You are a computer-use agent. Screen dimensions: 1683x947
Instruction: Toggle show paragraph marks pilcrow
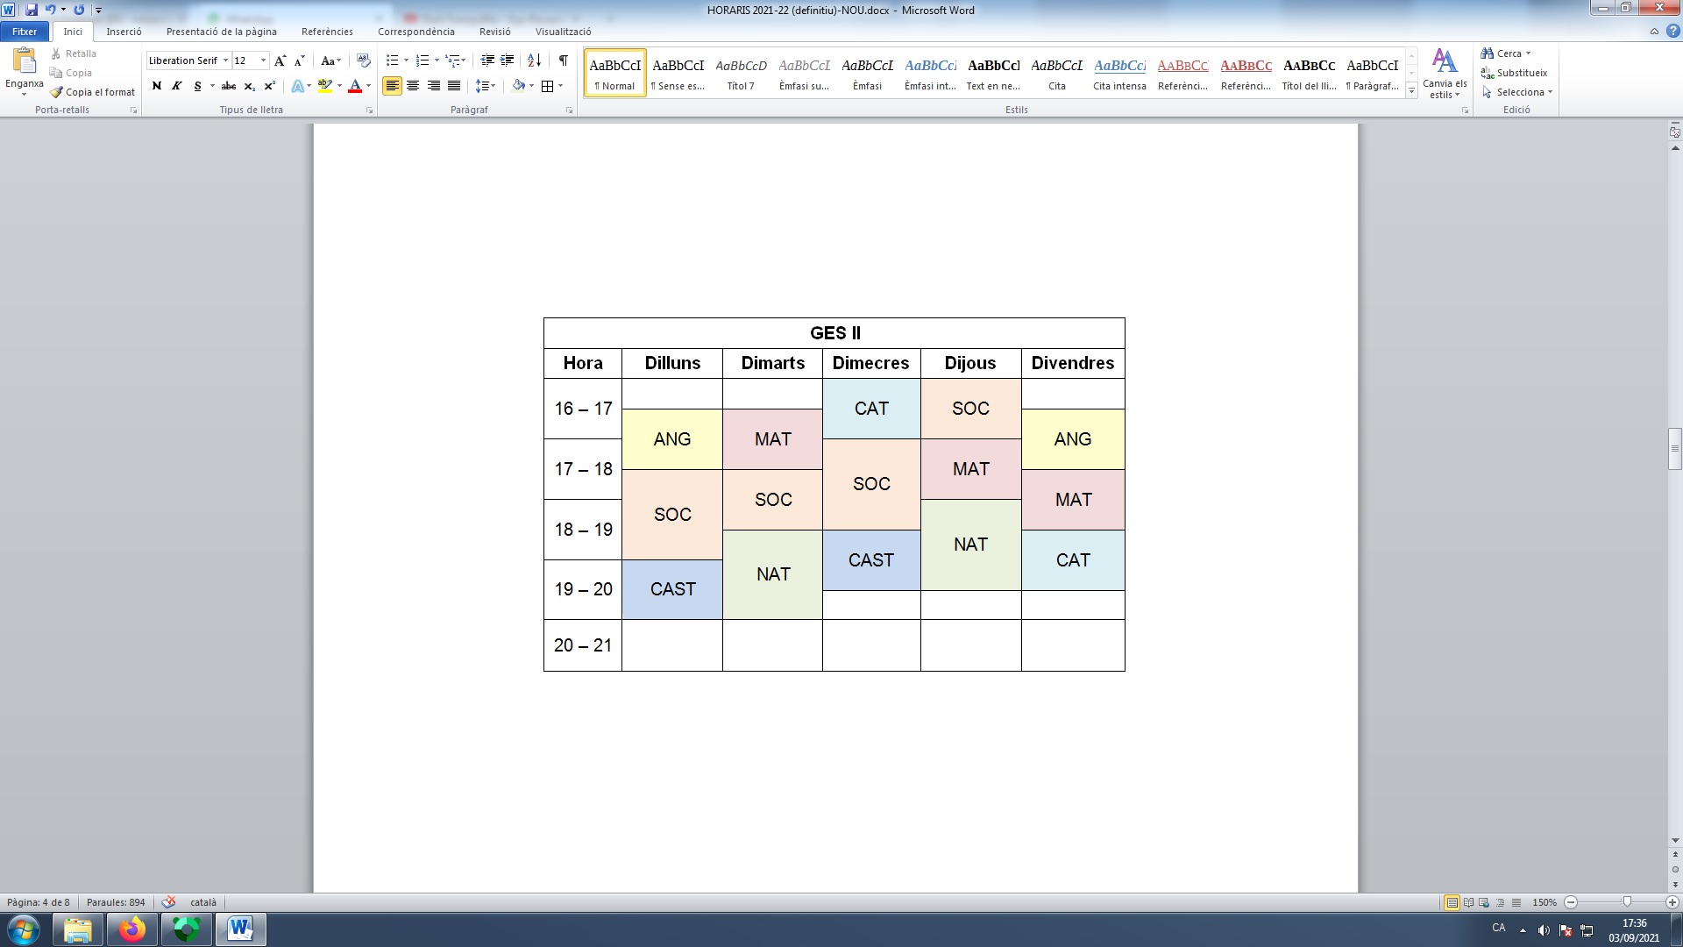pyautogui.click(x=563, y=61)
